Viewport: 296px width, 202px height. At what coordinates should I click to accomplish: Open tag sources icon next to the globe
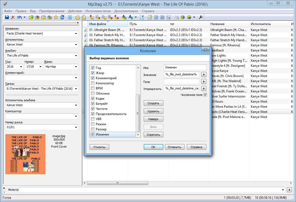click(189, 18)
